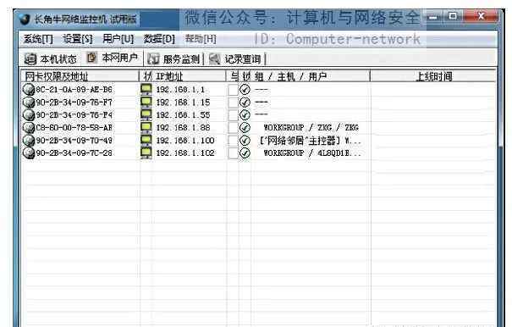512x327 pixels.
Task: Tick the checkbox for 192.168.1.102 row
Action: [x=233, y=153]
